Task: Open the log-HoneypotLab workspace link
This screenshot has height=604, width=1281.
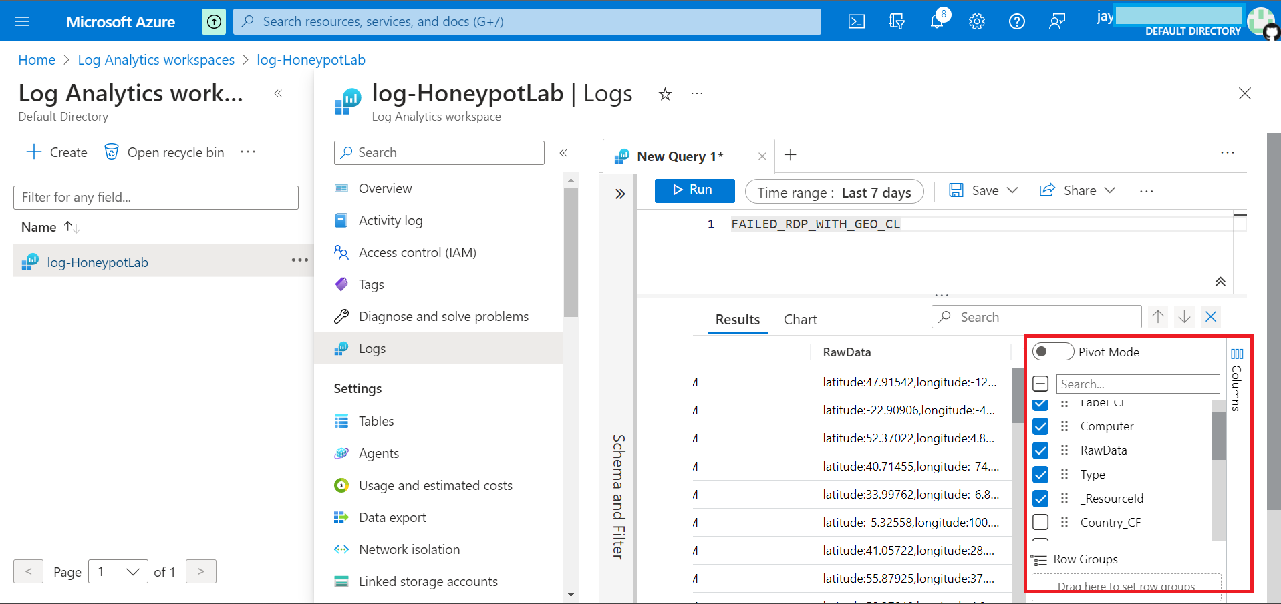Action: pyautogui.click(x=98, y=262)
